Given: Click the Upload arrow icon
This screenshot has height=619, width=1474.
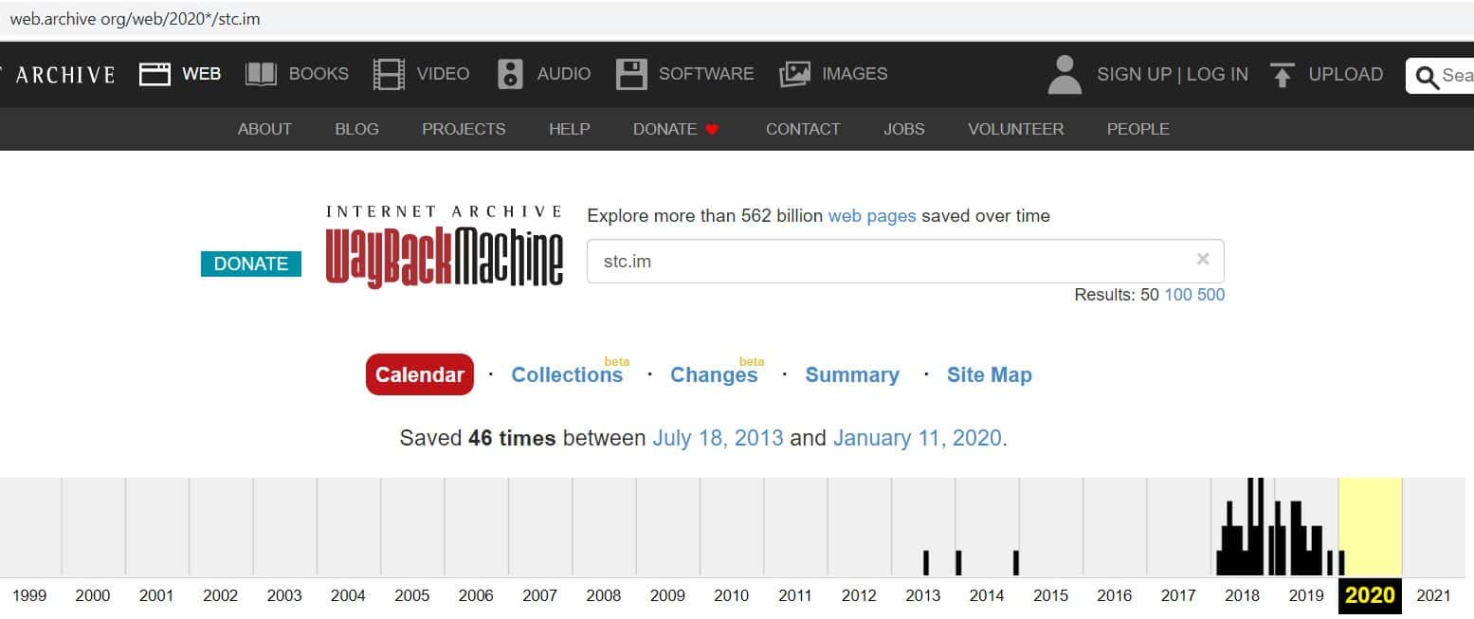Looking at the screenshot, I should point(1283,74).
